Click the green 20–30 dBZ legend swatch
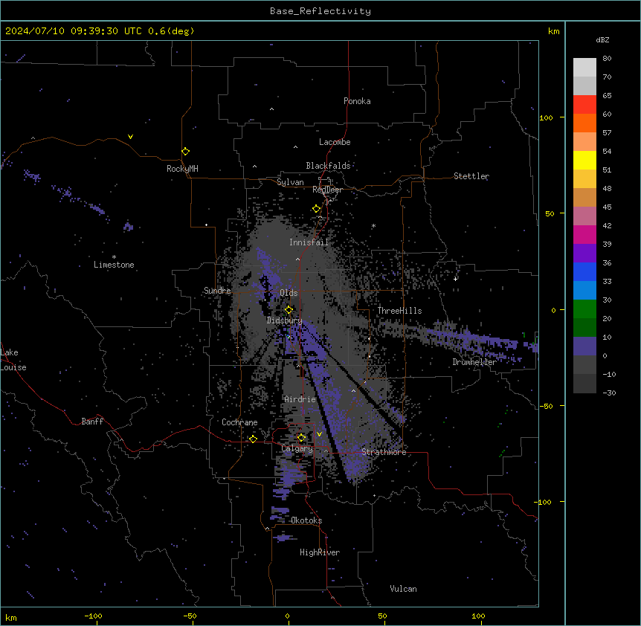 pos(584,309)
